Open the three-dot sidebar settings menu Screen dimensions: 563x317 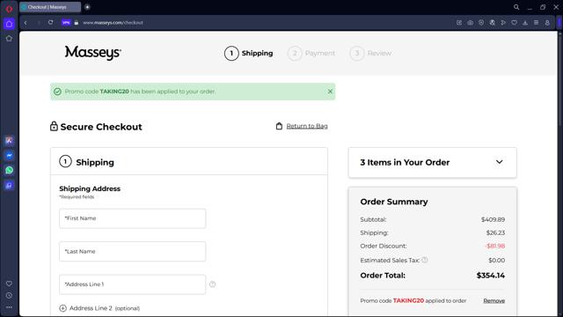9,307
